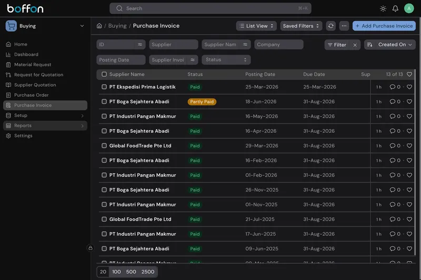Set page size to 100
The width and height of the screenshot is (421, 280).
[116, 272]
